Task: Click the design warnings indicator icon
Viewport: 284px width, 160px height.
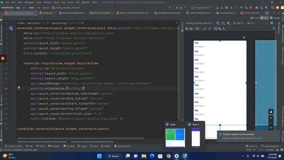Action: [274, 28]
